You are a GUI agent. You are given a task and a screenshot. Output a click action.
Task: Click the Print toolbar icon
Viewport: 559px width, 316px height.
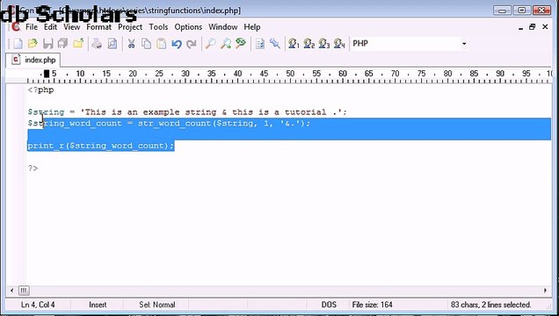[97, 43]
